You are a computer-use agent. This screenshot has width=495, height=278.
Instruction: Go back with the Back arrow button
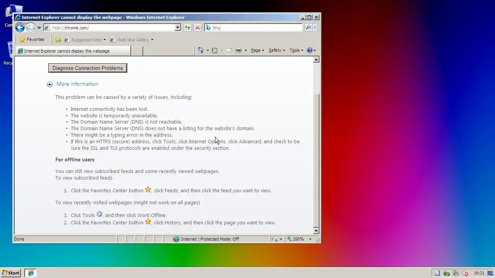pyautogui.click(x=20, y=28)
